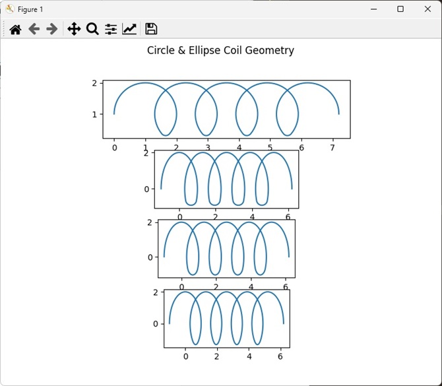Screen dimensions: 442x386
Task: Reset the plot to original view using Home
Action: point(16,29)
